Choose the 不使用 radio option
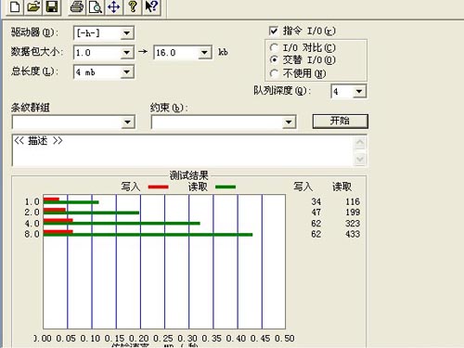This screenshot has height=348, width=464. 273,73
